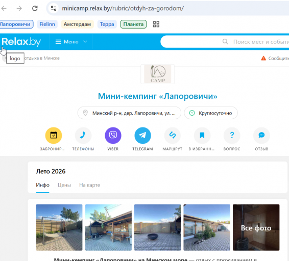Expand the Меню dropdown chevron
289x261 pixels.
(85, 42)
